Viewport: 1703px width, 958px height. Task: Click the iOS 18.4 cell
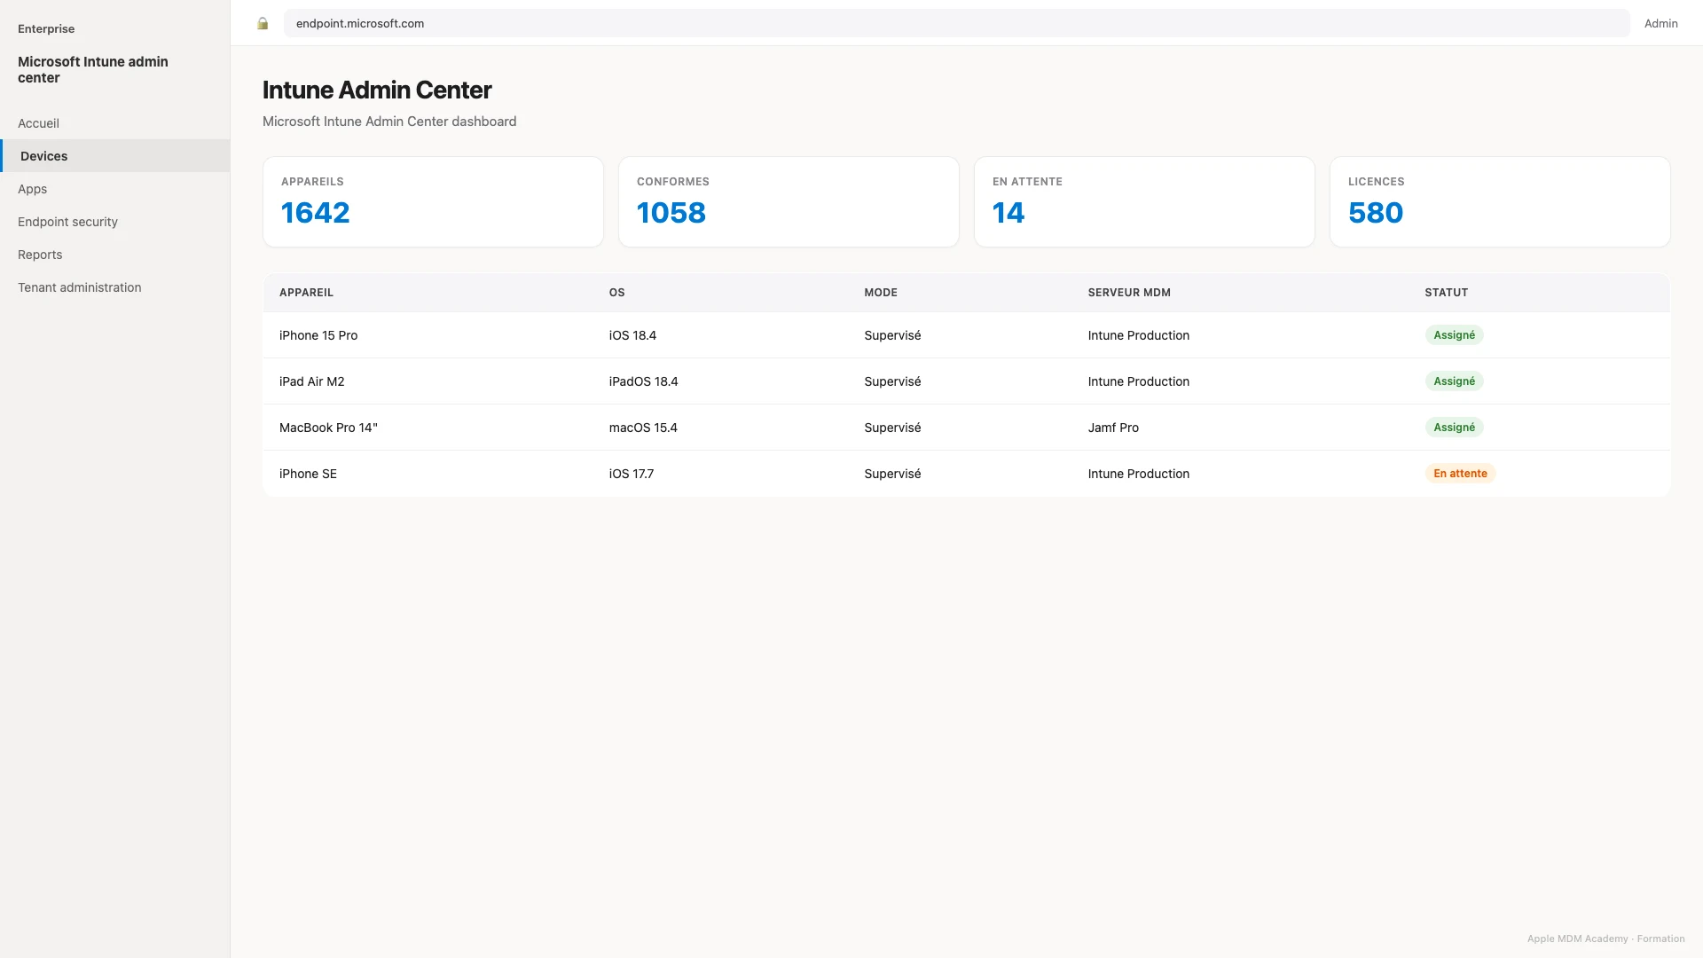click(632, 335)
